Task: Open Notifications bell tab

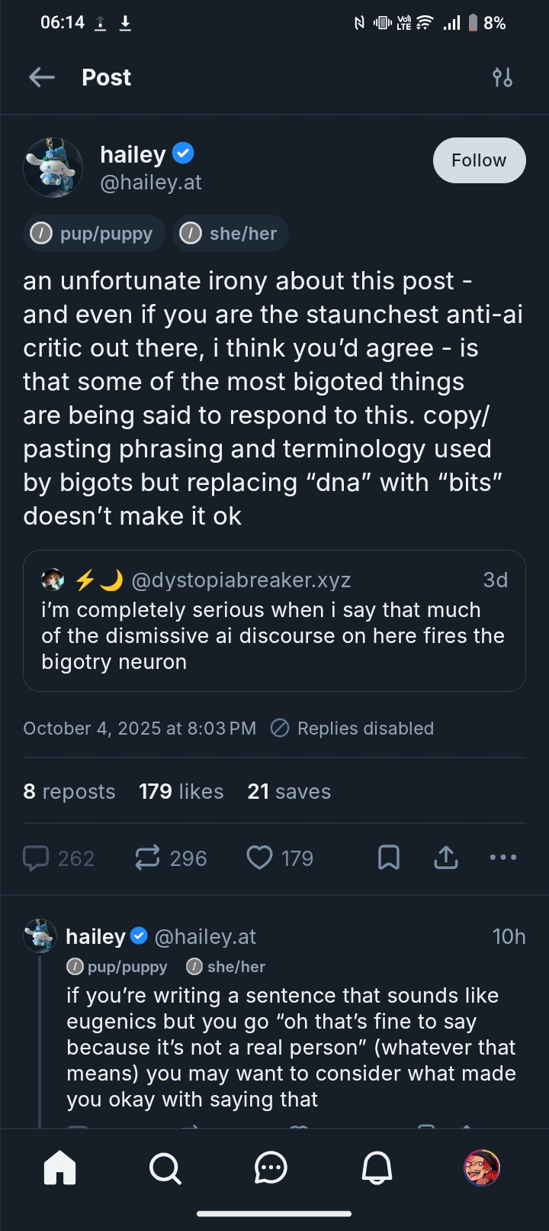Action: coord(377,1168)
